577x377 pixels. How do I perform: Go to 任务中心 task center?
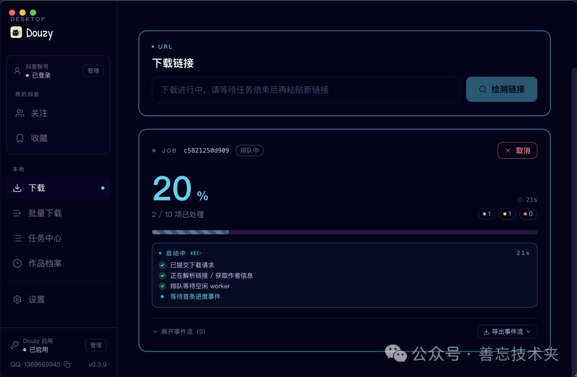58,238
